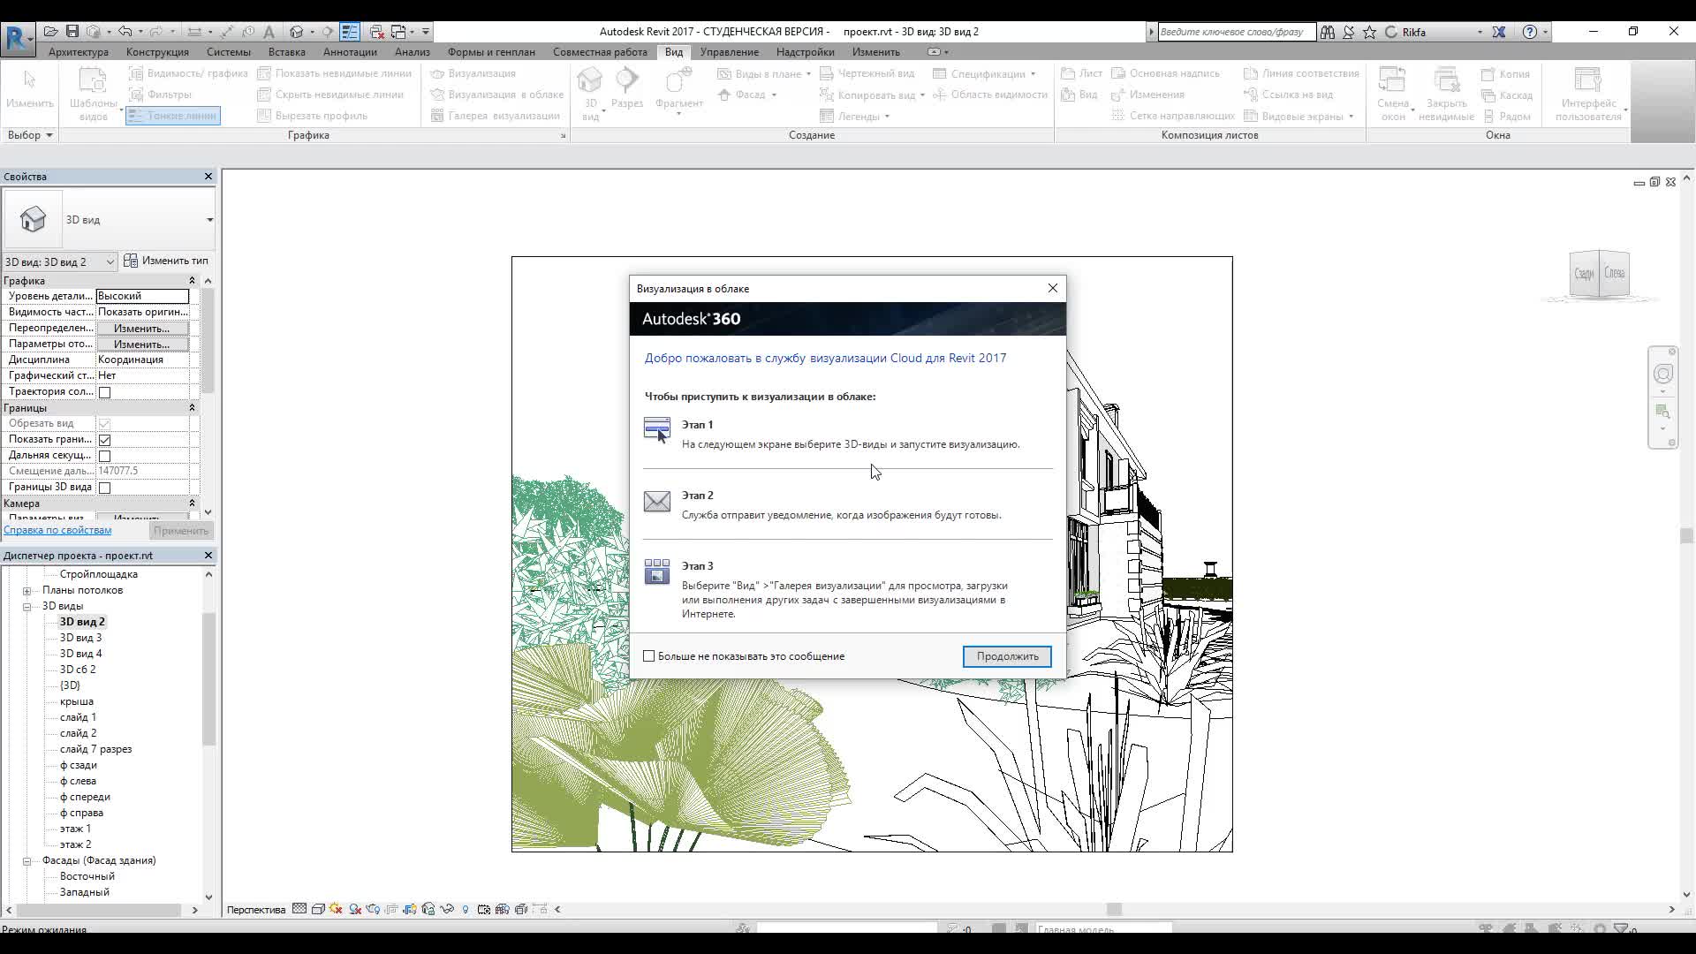The width and height of the screenshot is (1696, 954).
Task: Collapse the Графика properties group
Action: click(192, 281)
